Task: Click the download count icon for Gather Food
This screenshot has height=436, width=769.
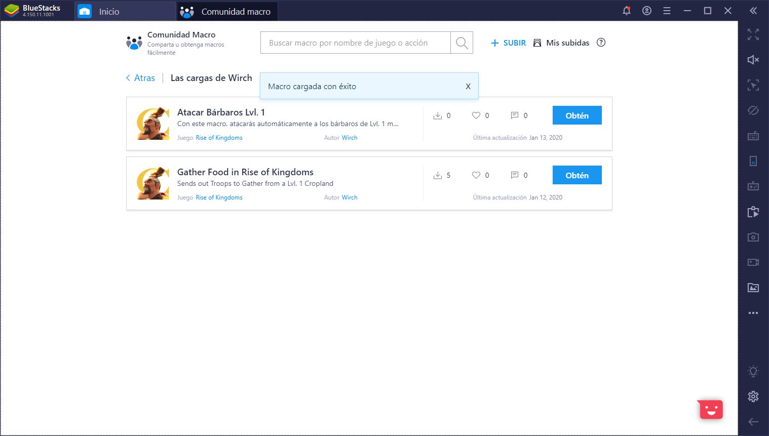Action: [438, 175]
